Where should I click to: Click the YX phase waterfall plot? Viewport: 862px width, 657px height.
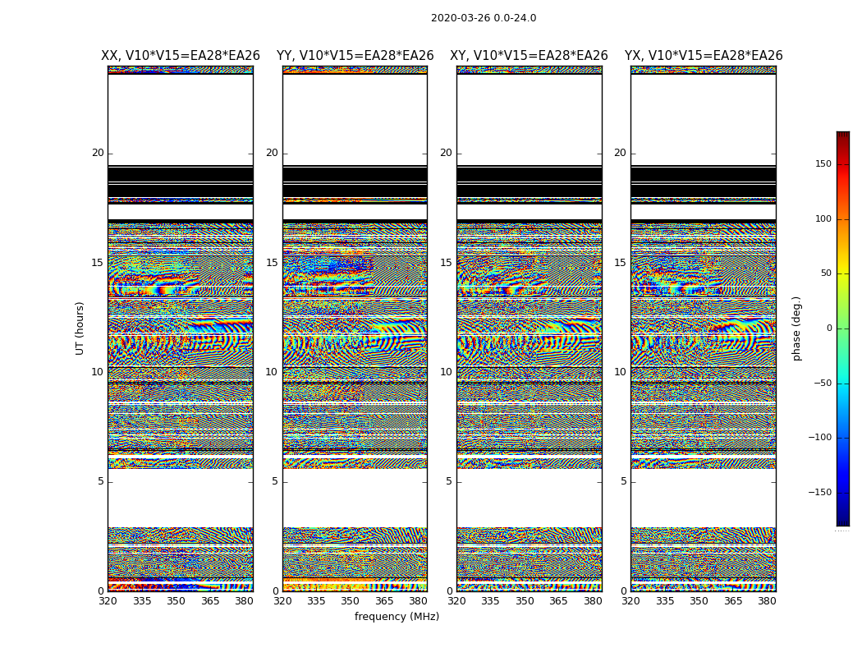tap(704, 328)
